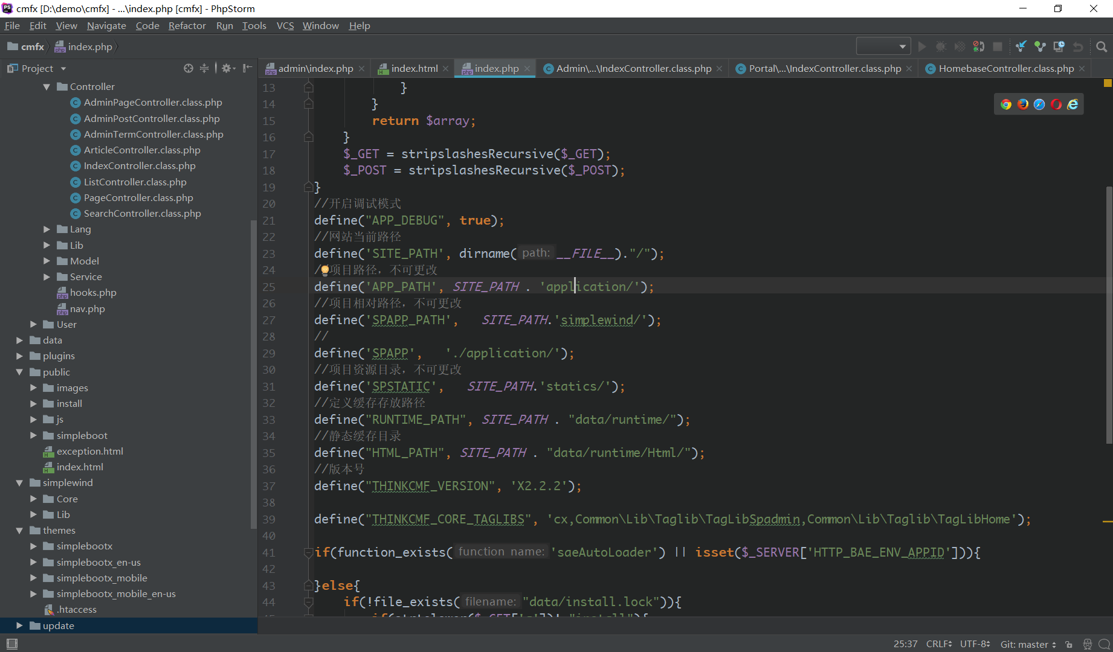
Task: Close the Portal IndexController.class.php tab
Action: pyautogui.click(x=909, y=69)
